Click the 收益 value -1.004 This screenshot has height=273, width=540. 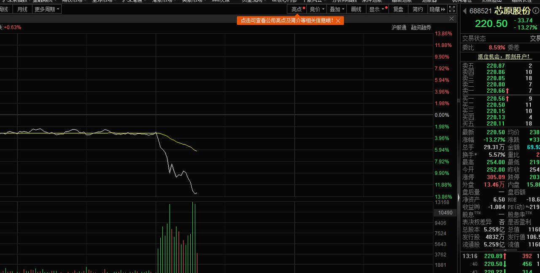497,207
